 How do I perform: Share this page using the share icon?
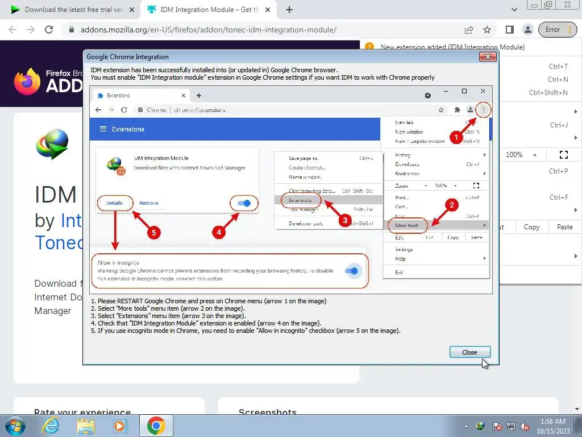(x=469, y=30)
